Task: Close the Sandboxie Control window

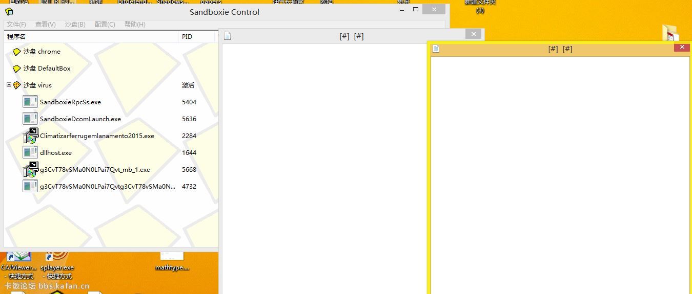Action: click(x=434, y=9)
